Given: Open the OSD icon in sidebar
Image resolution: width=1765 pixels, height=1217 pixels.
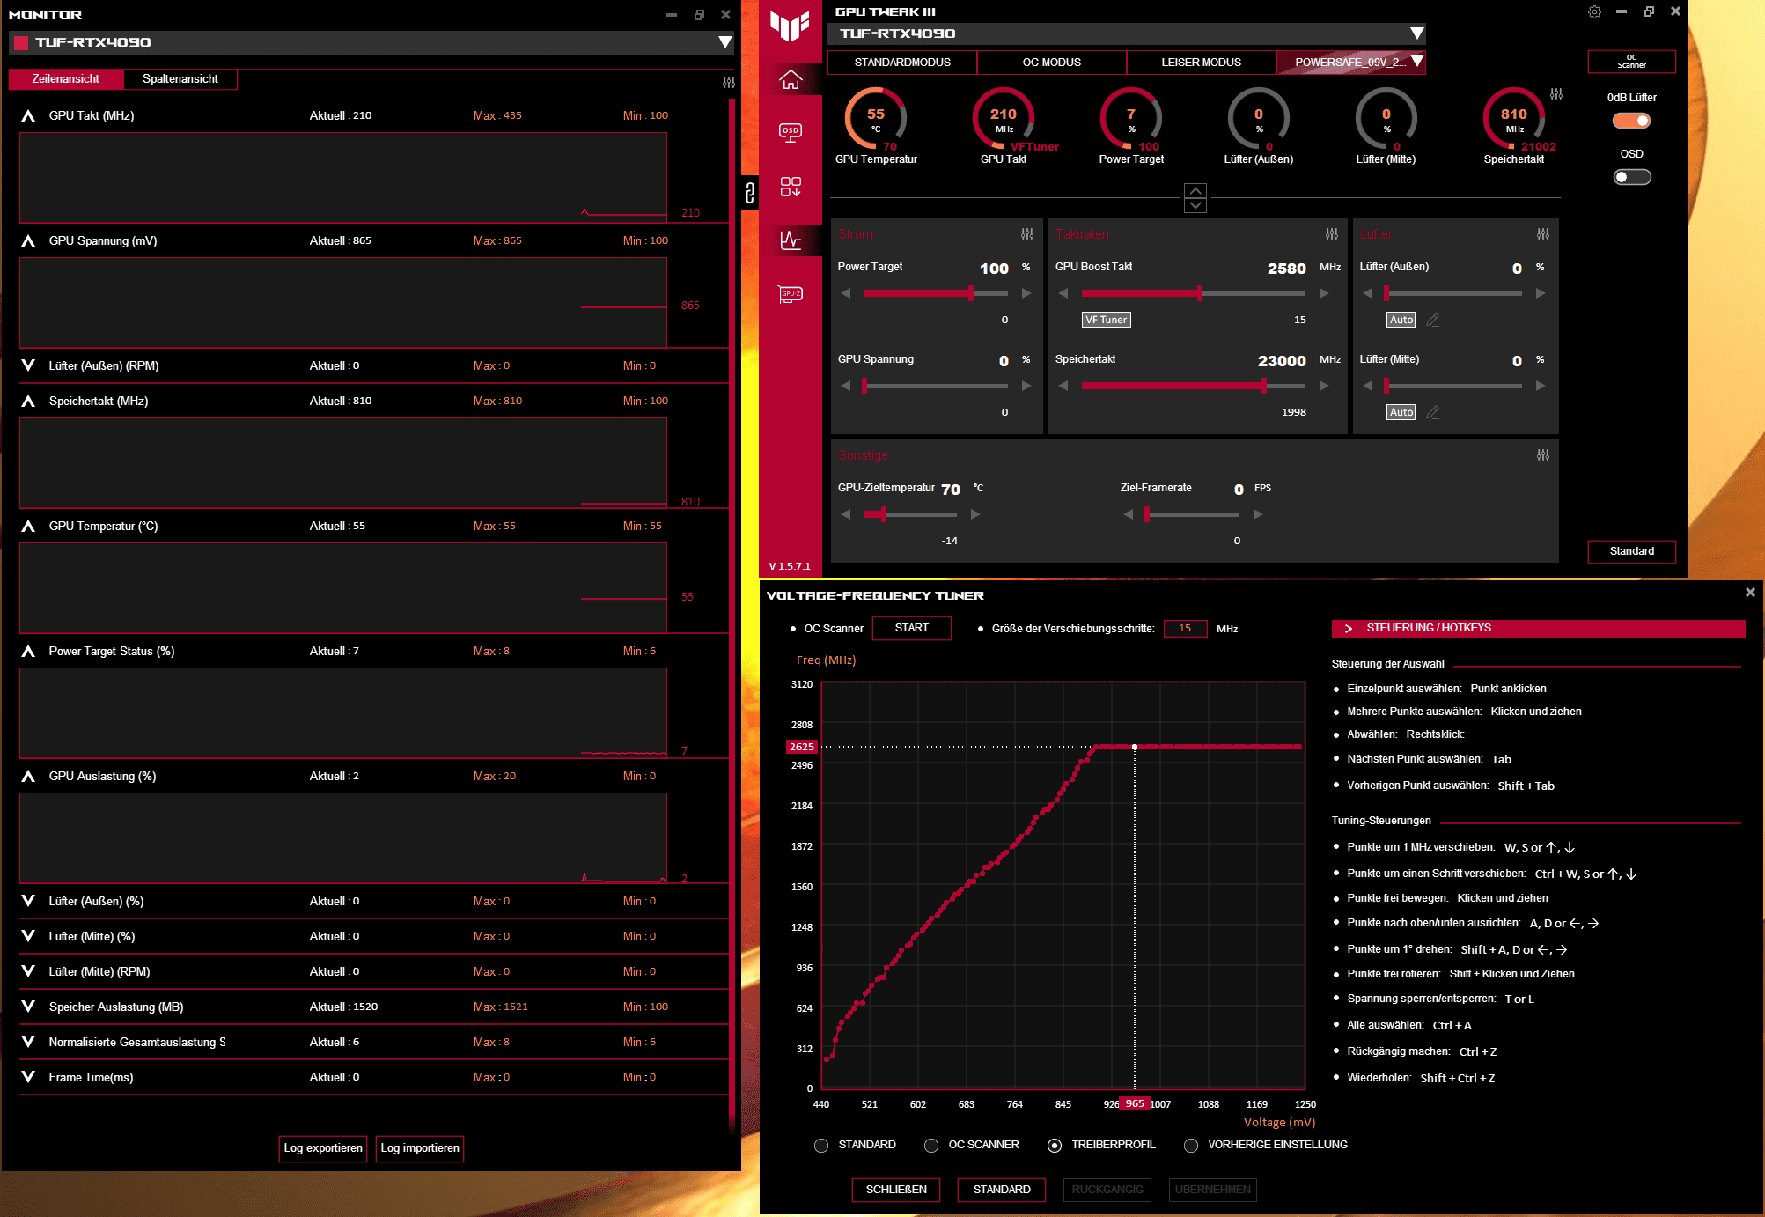Looking at the screenshot, I should (791, 132).
